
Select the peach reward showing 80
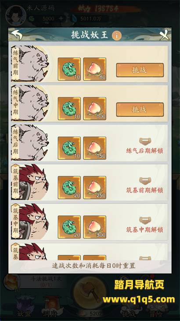point(95,69)
